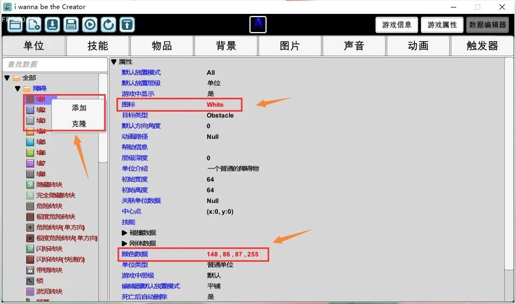Select the 隐藏砖块 question-mark icon

(x=30, y=184)
